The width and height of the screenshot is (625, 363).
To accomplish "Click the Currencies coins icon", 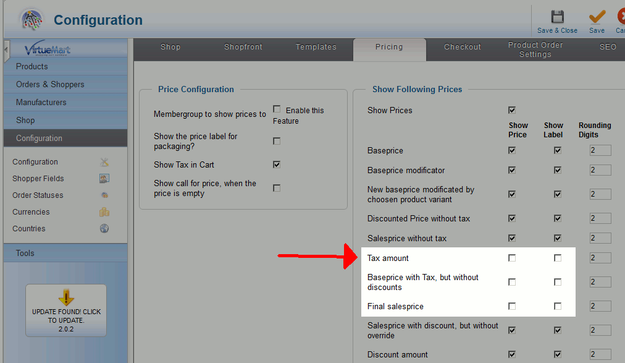I will pyautogui.click(x=104, y=212).
